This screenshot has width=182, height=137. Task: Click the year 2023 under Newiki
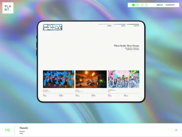click(21, 133)
